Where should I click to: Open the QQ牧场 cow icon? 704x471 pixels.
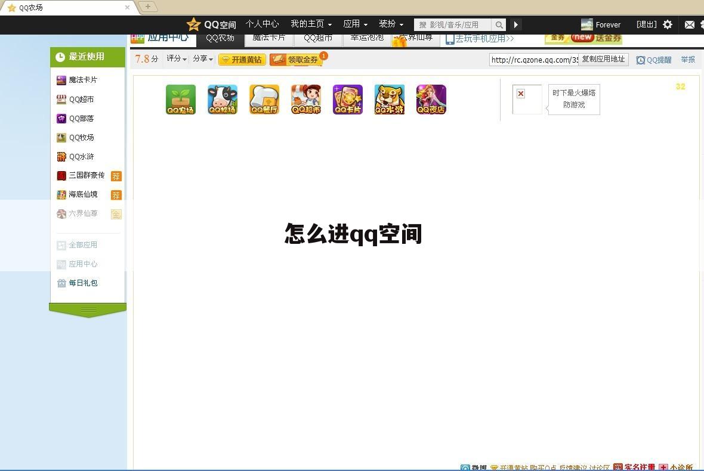tap(223, 99)
